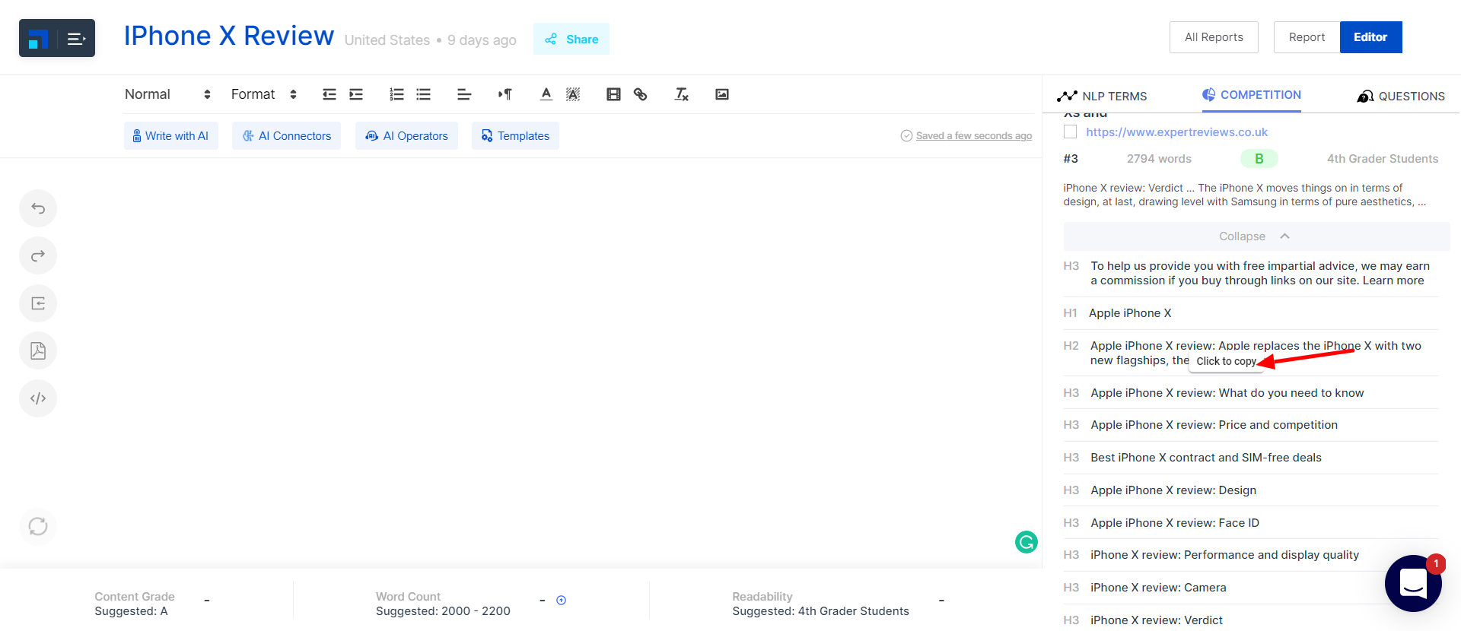Click the Content Grade Suggested: A stat

click(135, 604)
